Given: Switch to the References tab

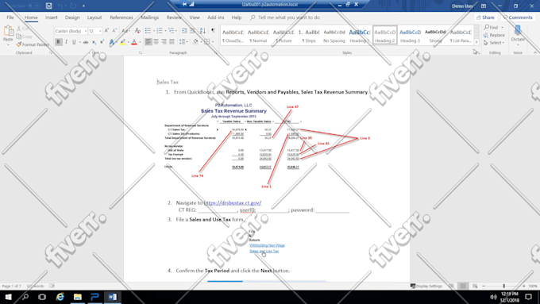Looking at the screenshot, I should tap(121, 17).
